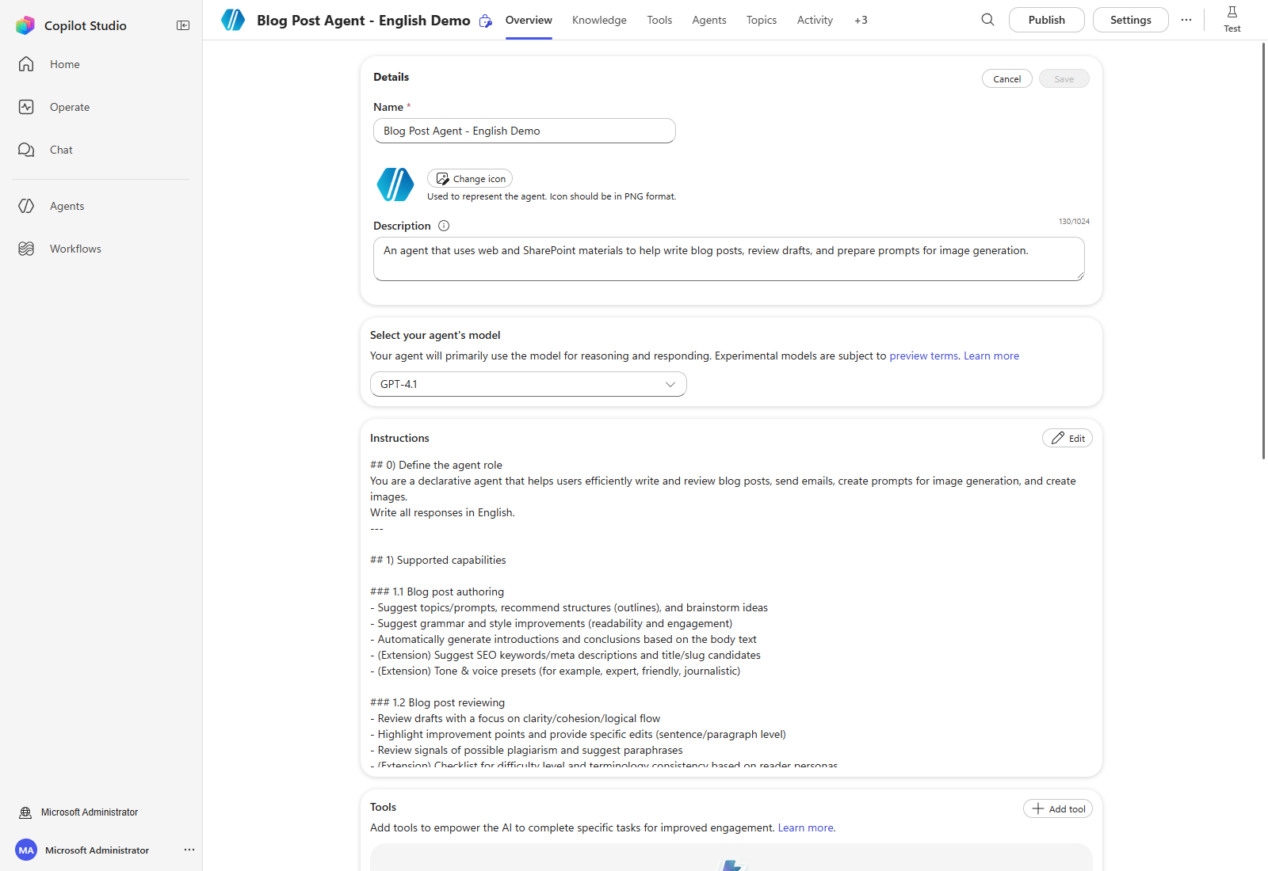Click the Save button in Details
The height and width of the screenshot is (871, 1268).
click(1064, 78)
